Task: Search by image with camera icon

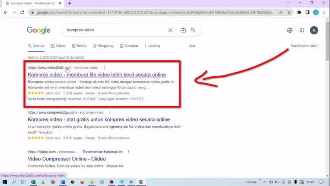Action: [x=183, y=30]
